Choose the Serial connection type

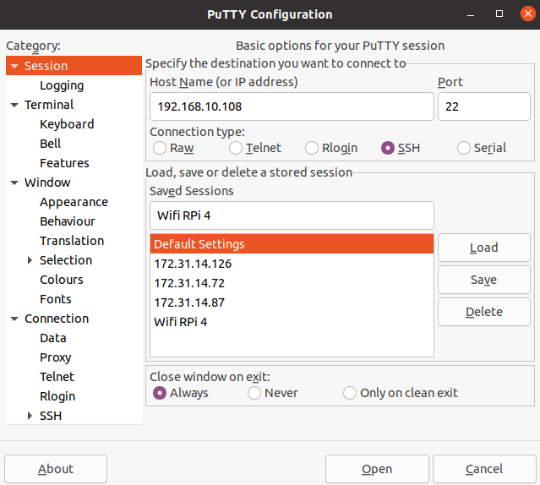[x=464, y=148]
